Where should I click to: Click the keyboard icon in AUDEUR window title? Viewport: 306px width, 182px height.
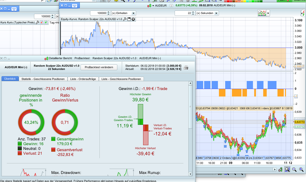point(75,5)
